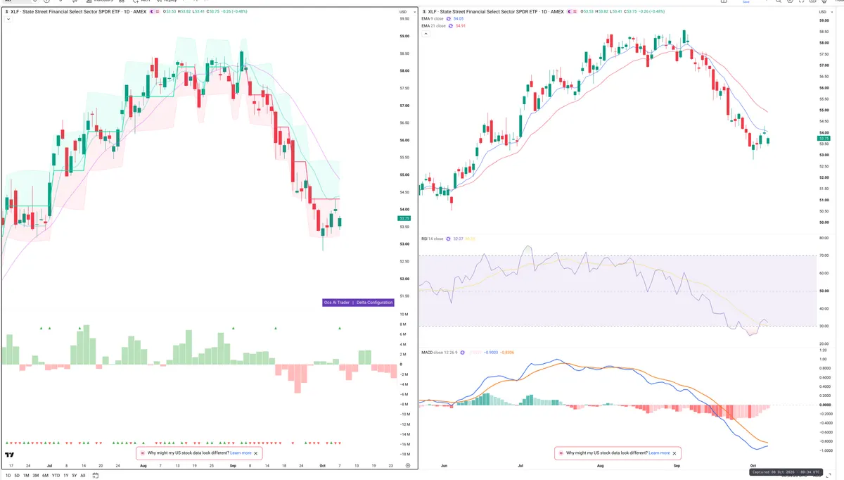Select the 3M time range button
The height and width of the screenshot is (480, 844).
(35, 476)
